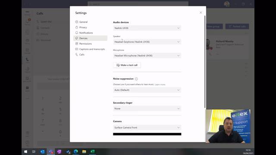
Task: Open Teams from taskbar
Action: coord(51,152)
